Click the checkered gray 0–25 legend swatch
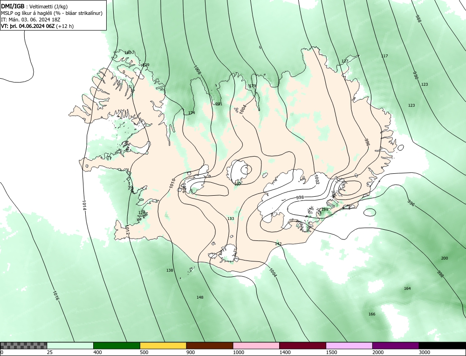The image size is (466, 356). [23, 345]
